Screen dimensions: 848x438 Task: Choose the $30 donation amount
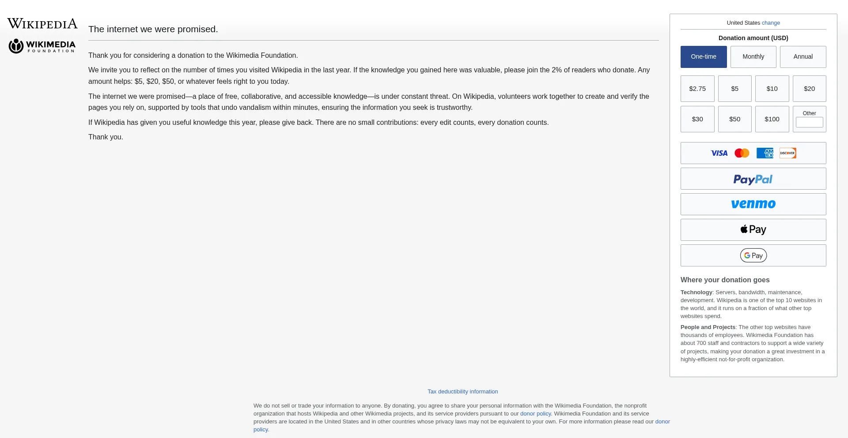pyautogui.click(x=697, y=119)
